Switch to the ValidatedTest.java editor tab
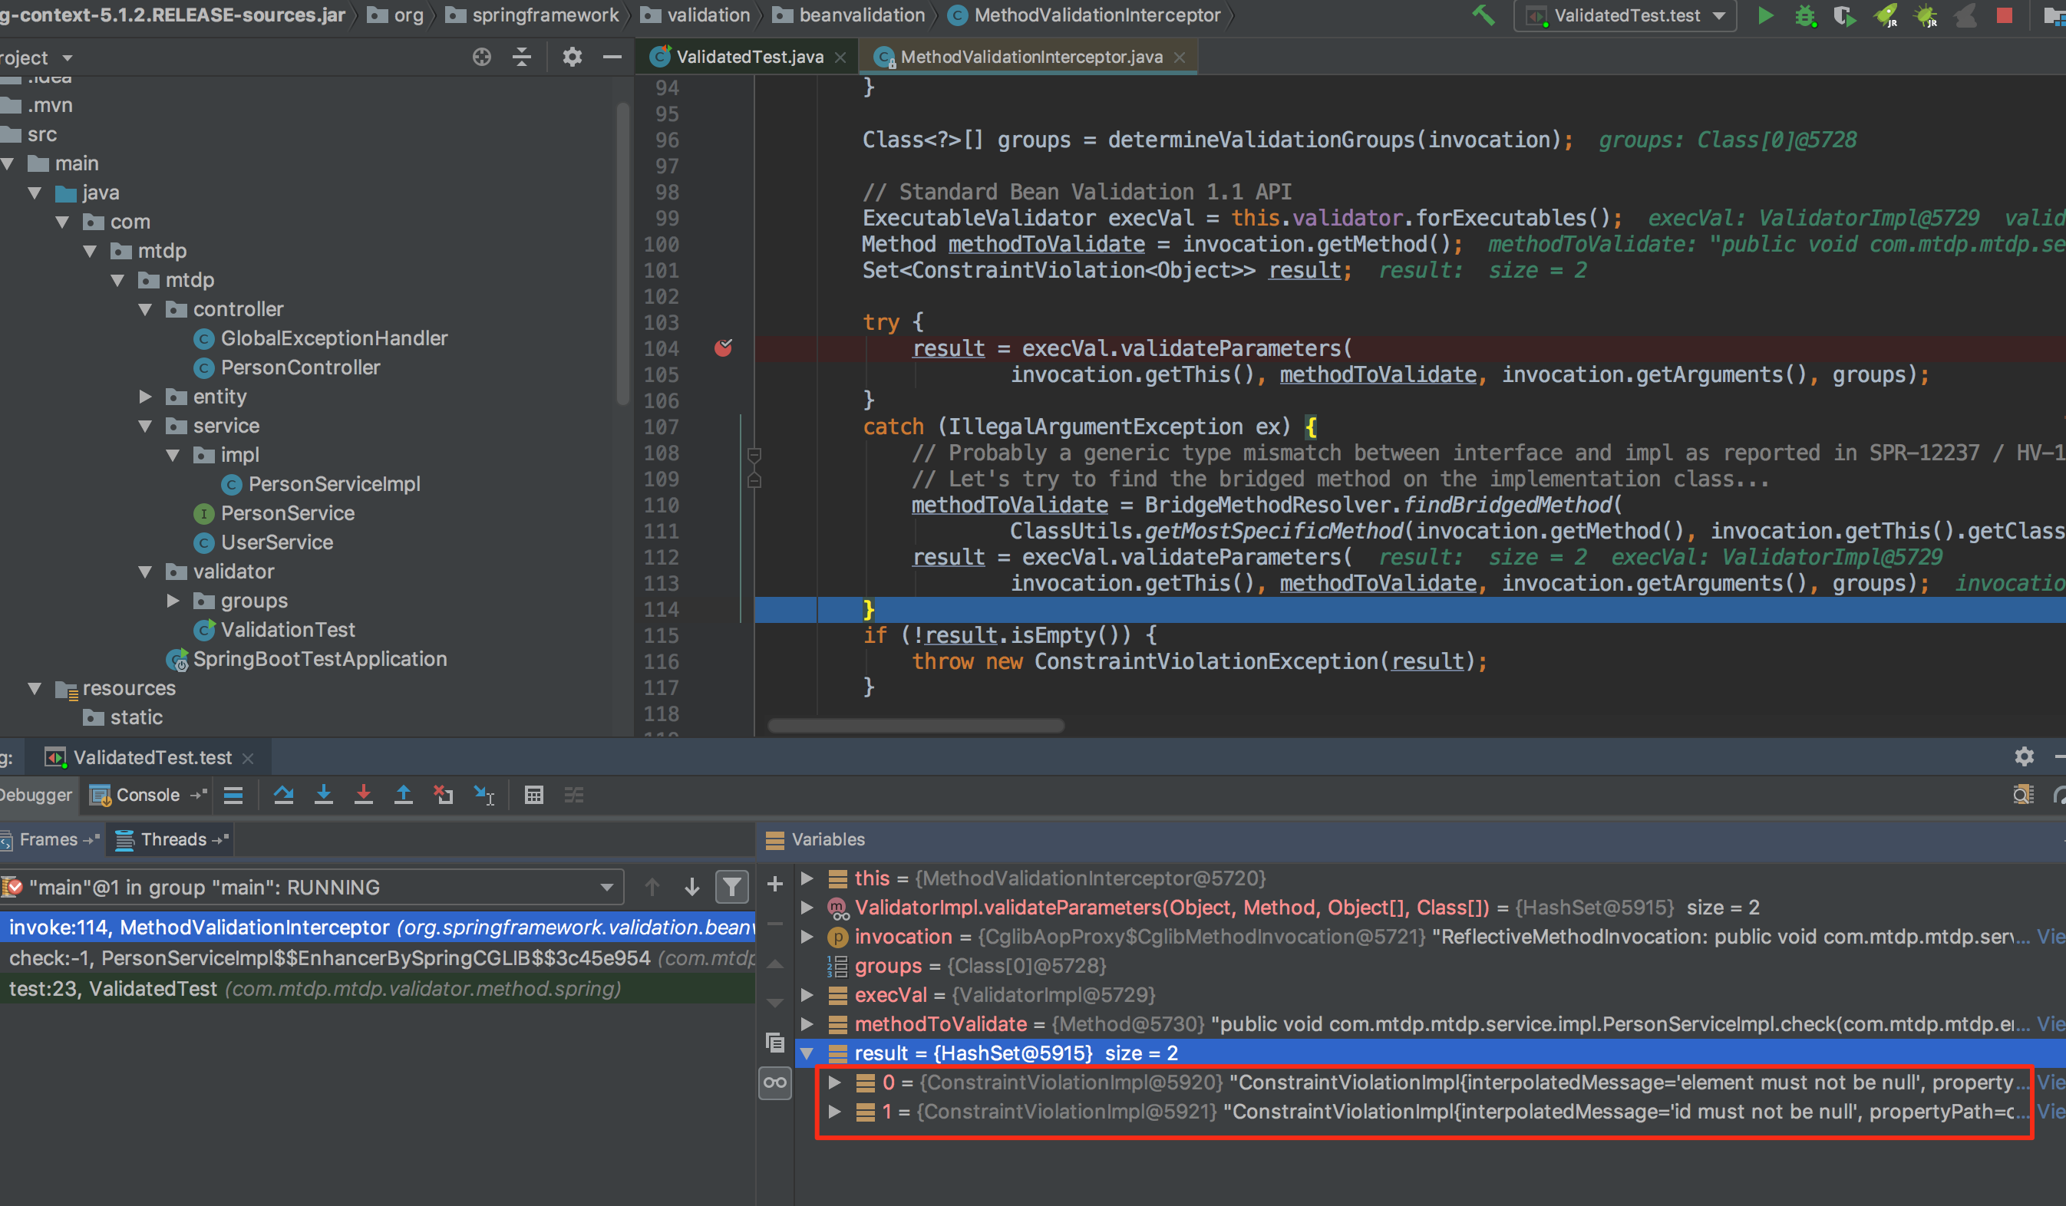The height and width of the screenshot is (1206, 2066). pos(748,57)
